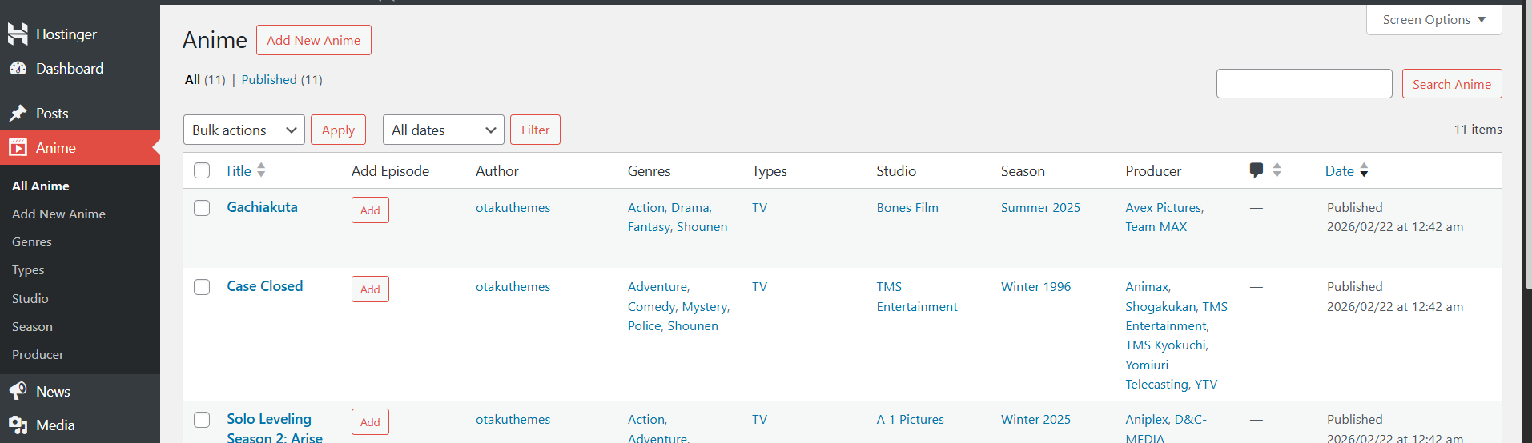The height and width of the screenshot is (443, 1532).
Task: Click the Apply button
Action: click(338, 130)
